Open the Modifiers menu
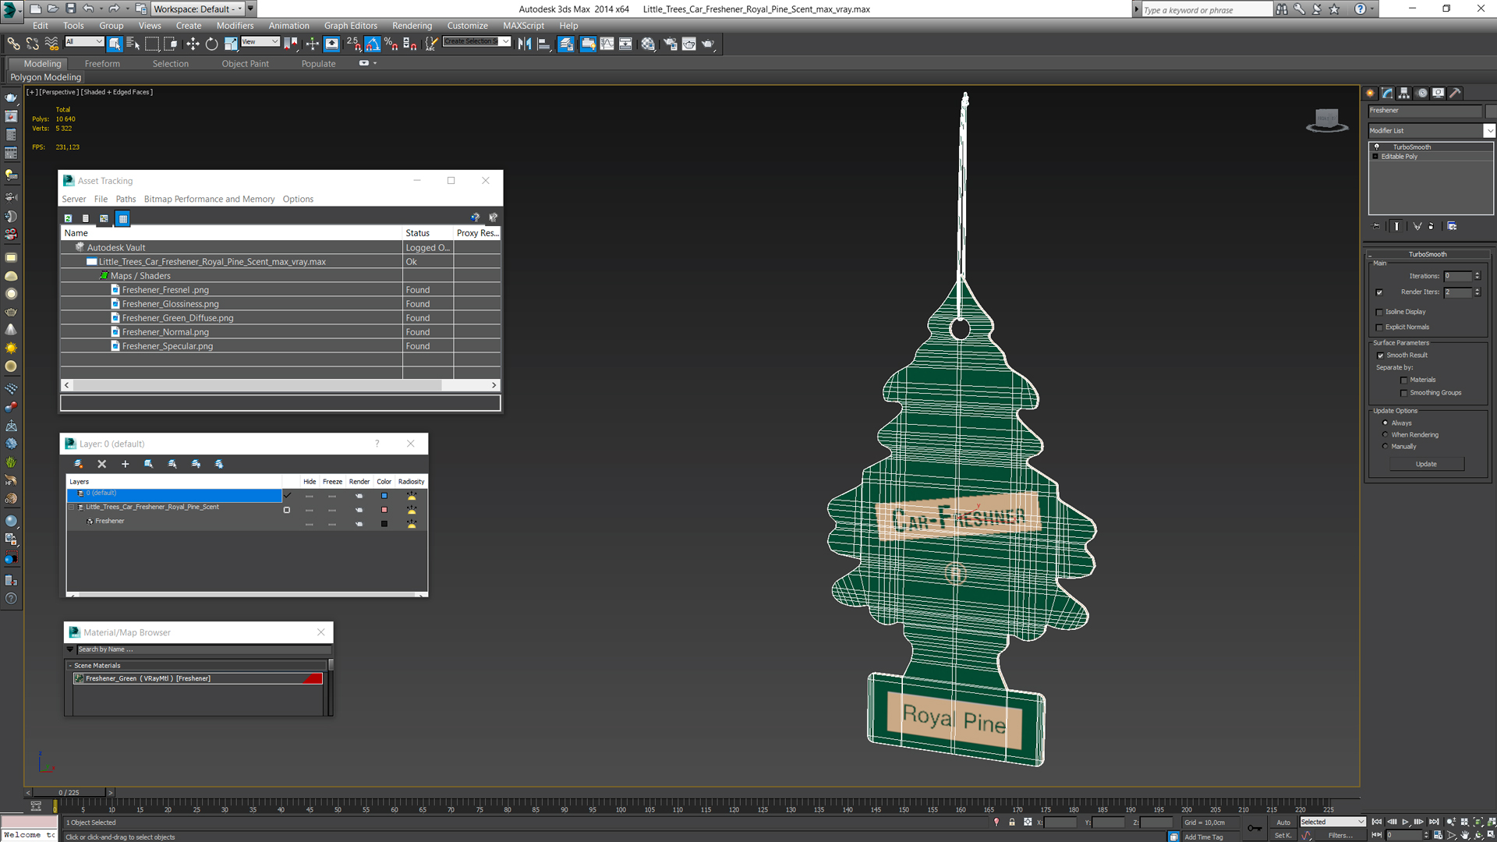Image resolution: width=1497 pixels, height=842 pixels. tap(235, 26)
